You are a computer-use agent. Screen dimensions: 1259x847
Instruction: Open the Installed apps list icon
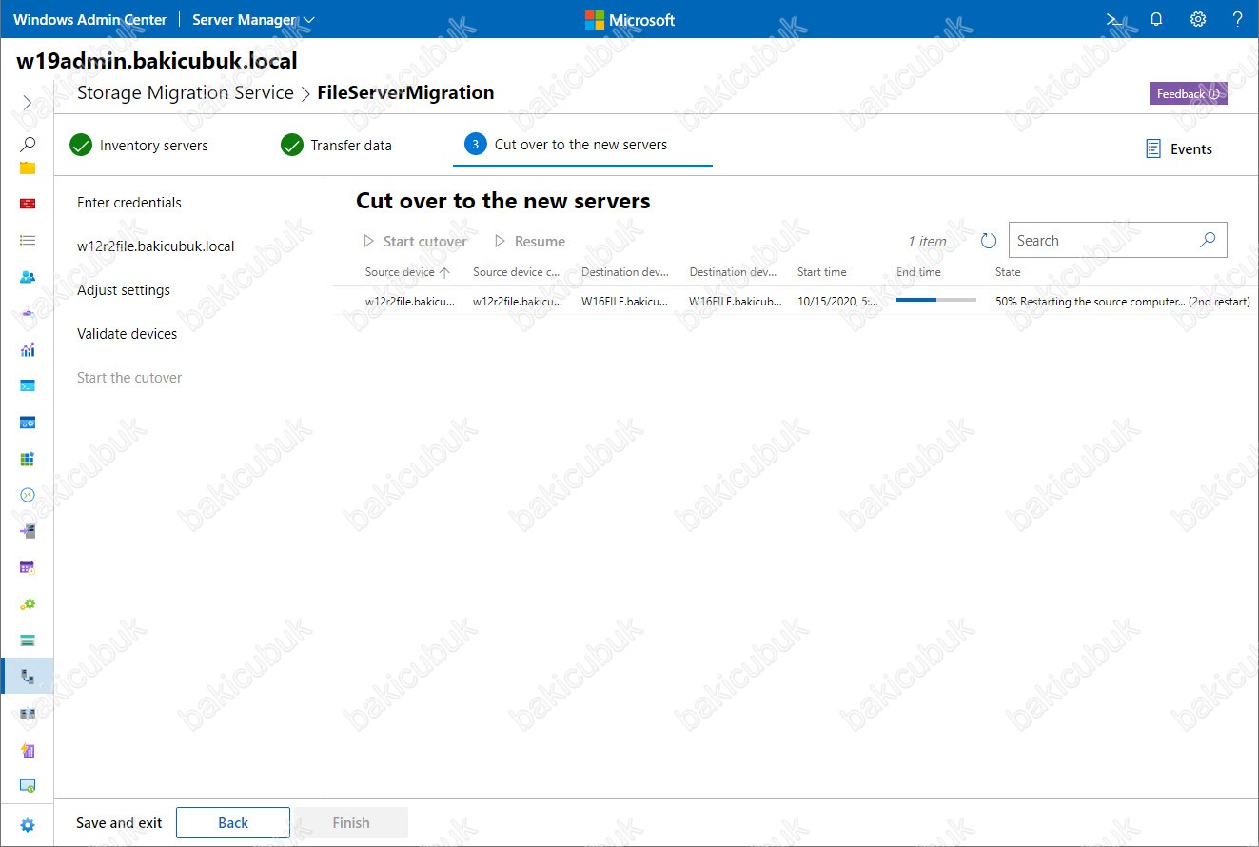click(x=28, y=241)
